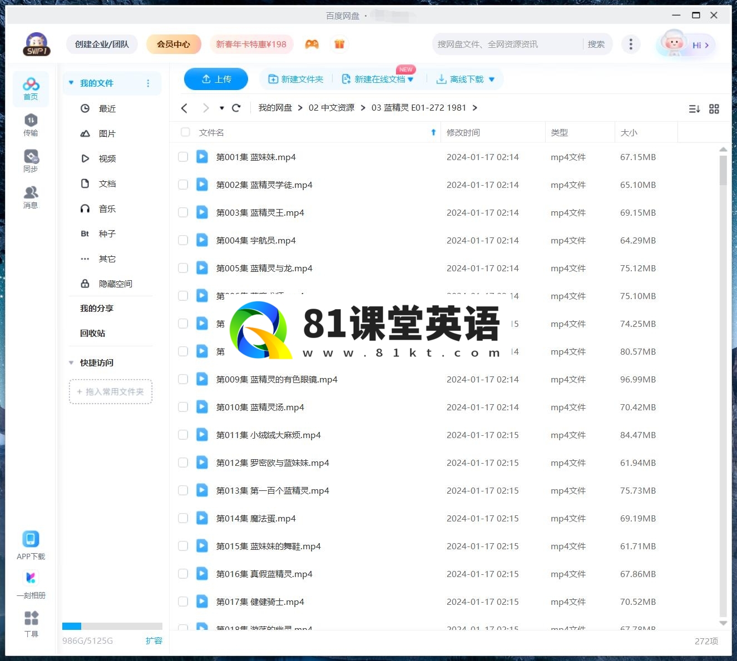
Task: Open the 同步 sync sidebar icon
Action: [31, 161]
